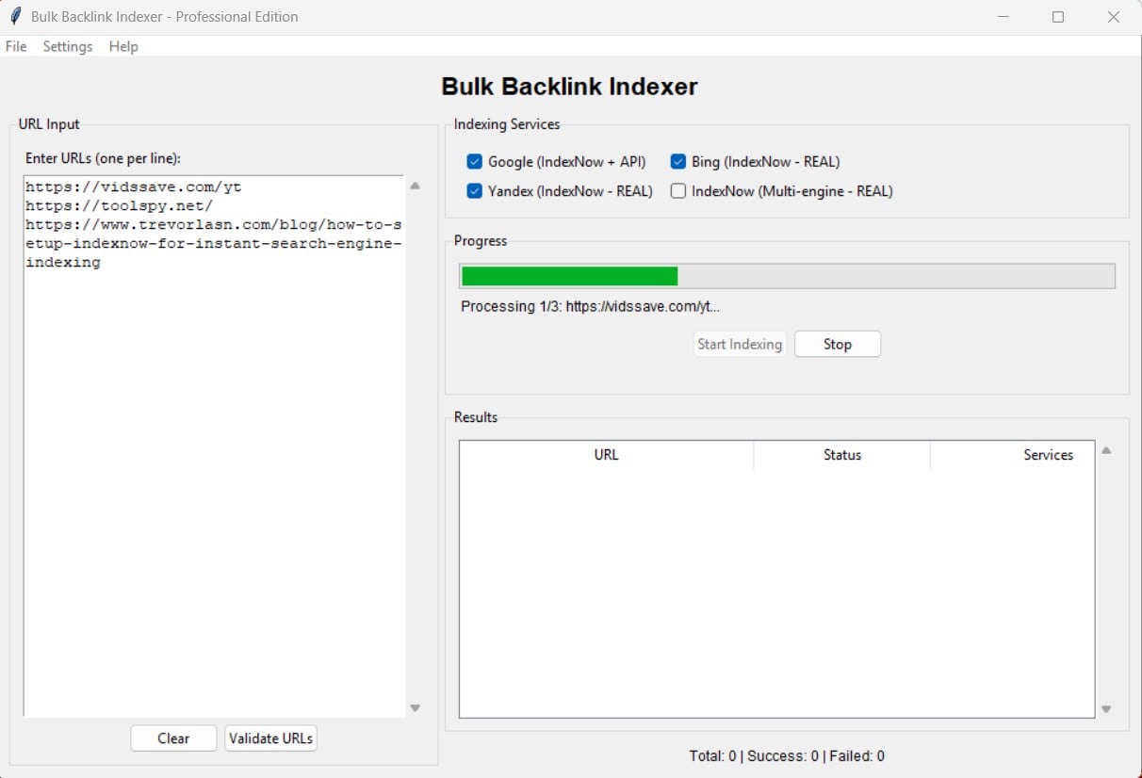Uncheck Yandex (IndexNow - REAL)

(x=474, y=190)
